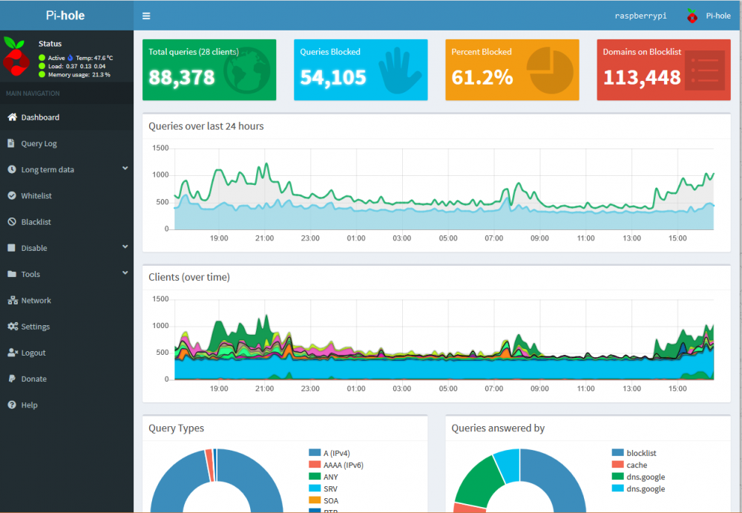Toggle the SRV legend swatch

(x=315, y=489)
